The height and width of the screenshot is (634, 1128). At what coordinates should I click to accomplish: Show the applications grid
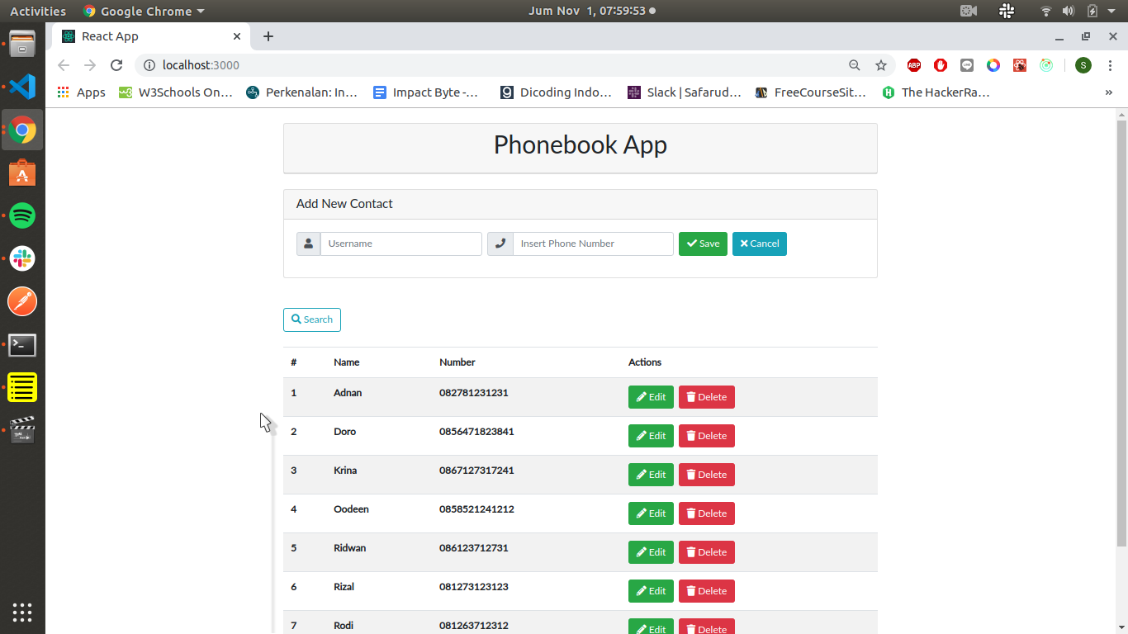(22, 612)
